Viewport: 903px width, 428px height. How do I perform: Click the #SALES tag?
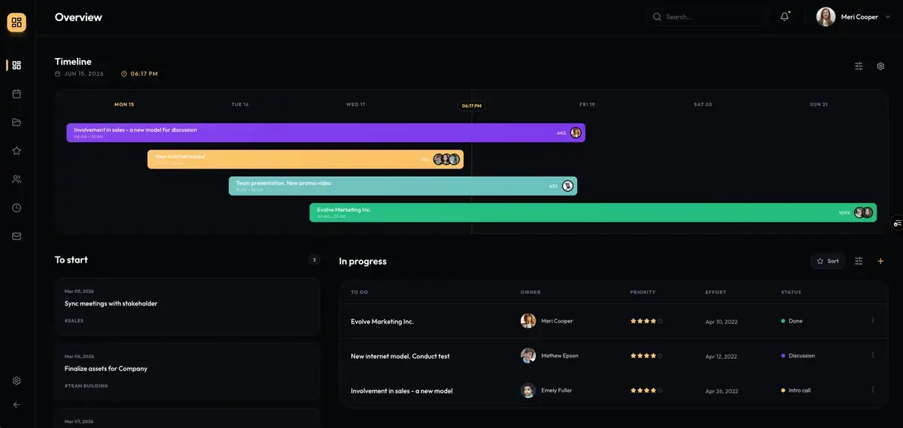[x=74, y=320]
